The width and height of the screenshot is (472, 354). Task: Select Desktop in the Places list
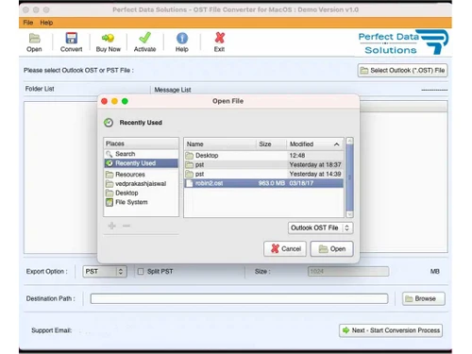pyautogui.click(x=141, y=193)
